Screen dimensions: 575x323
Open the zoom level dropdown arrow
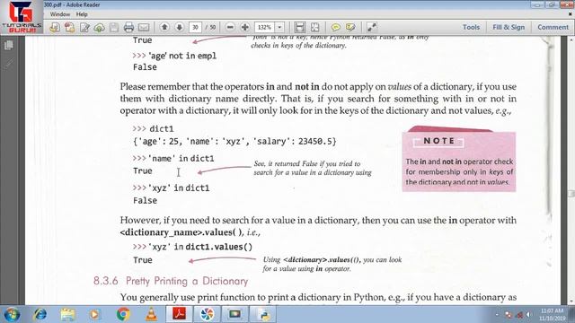(x=279, y=27)
